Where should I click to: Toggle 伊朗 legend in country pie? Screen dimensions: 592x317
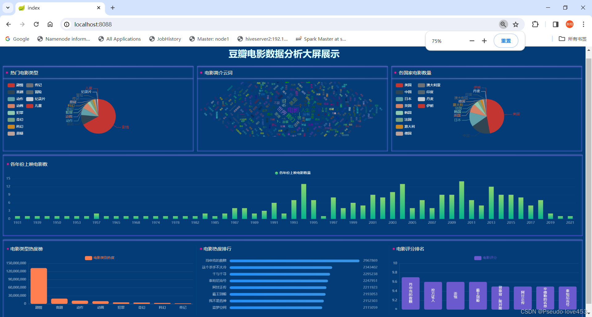426,106
